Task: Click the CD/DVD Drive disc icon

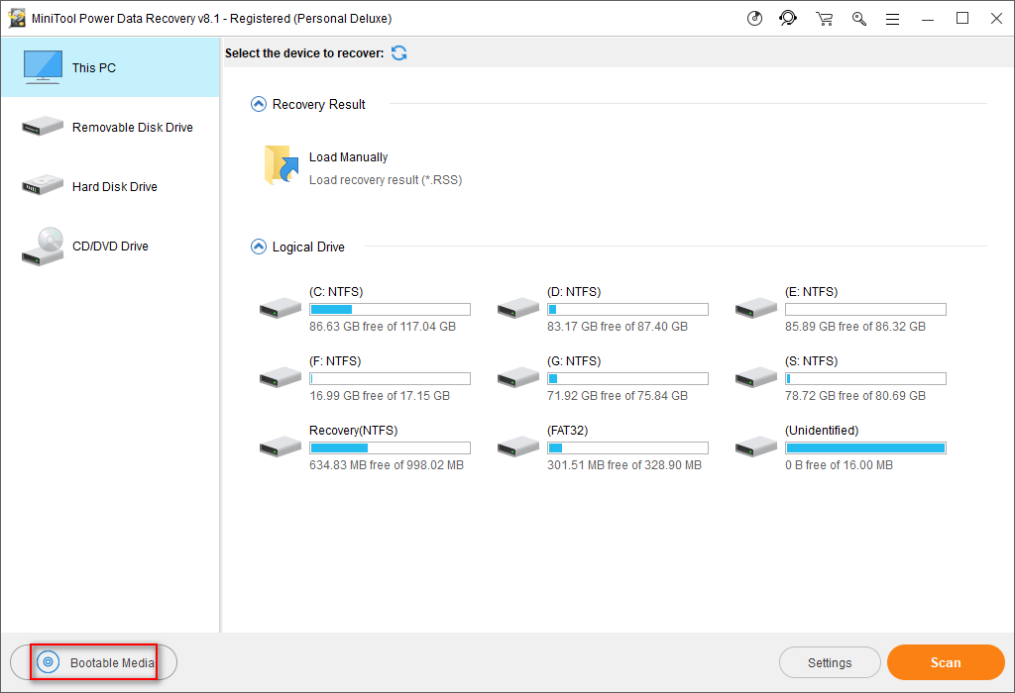Action: point(42,247)
